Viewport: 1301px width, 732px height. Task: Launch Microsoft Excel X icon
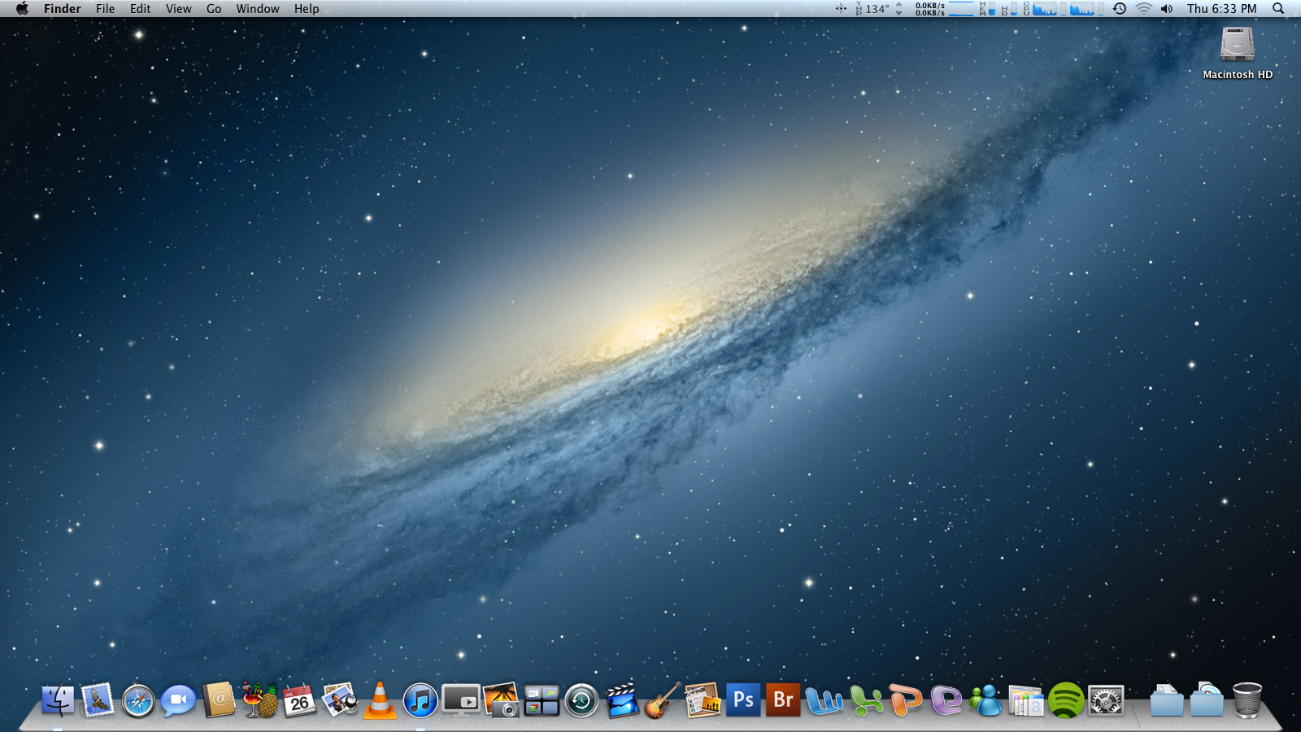pyautogui.click(x=867, y=700)
